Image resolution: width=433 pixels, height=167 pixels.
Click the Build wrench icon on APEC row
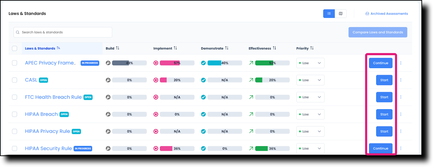(108, 63)
